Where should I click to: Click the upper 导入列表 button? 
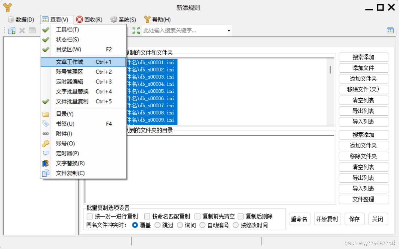[x=364, y=122]
